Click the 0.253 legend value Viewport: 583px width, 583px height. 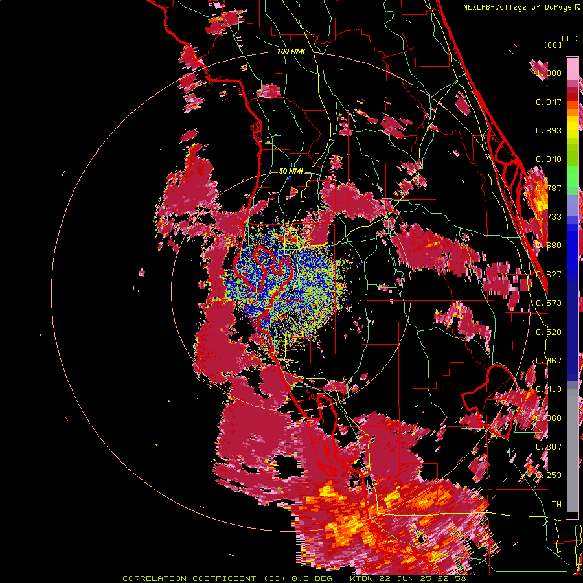click(549, 475)
